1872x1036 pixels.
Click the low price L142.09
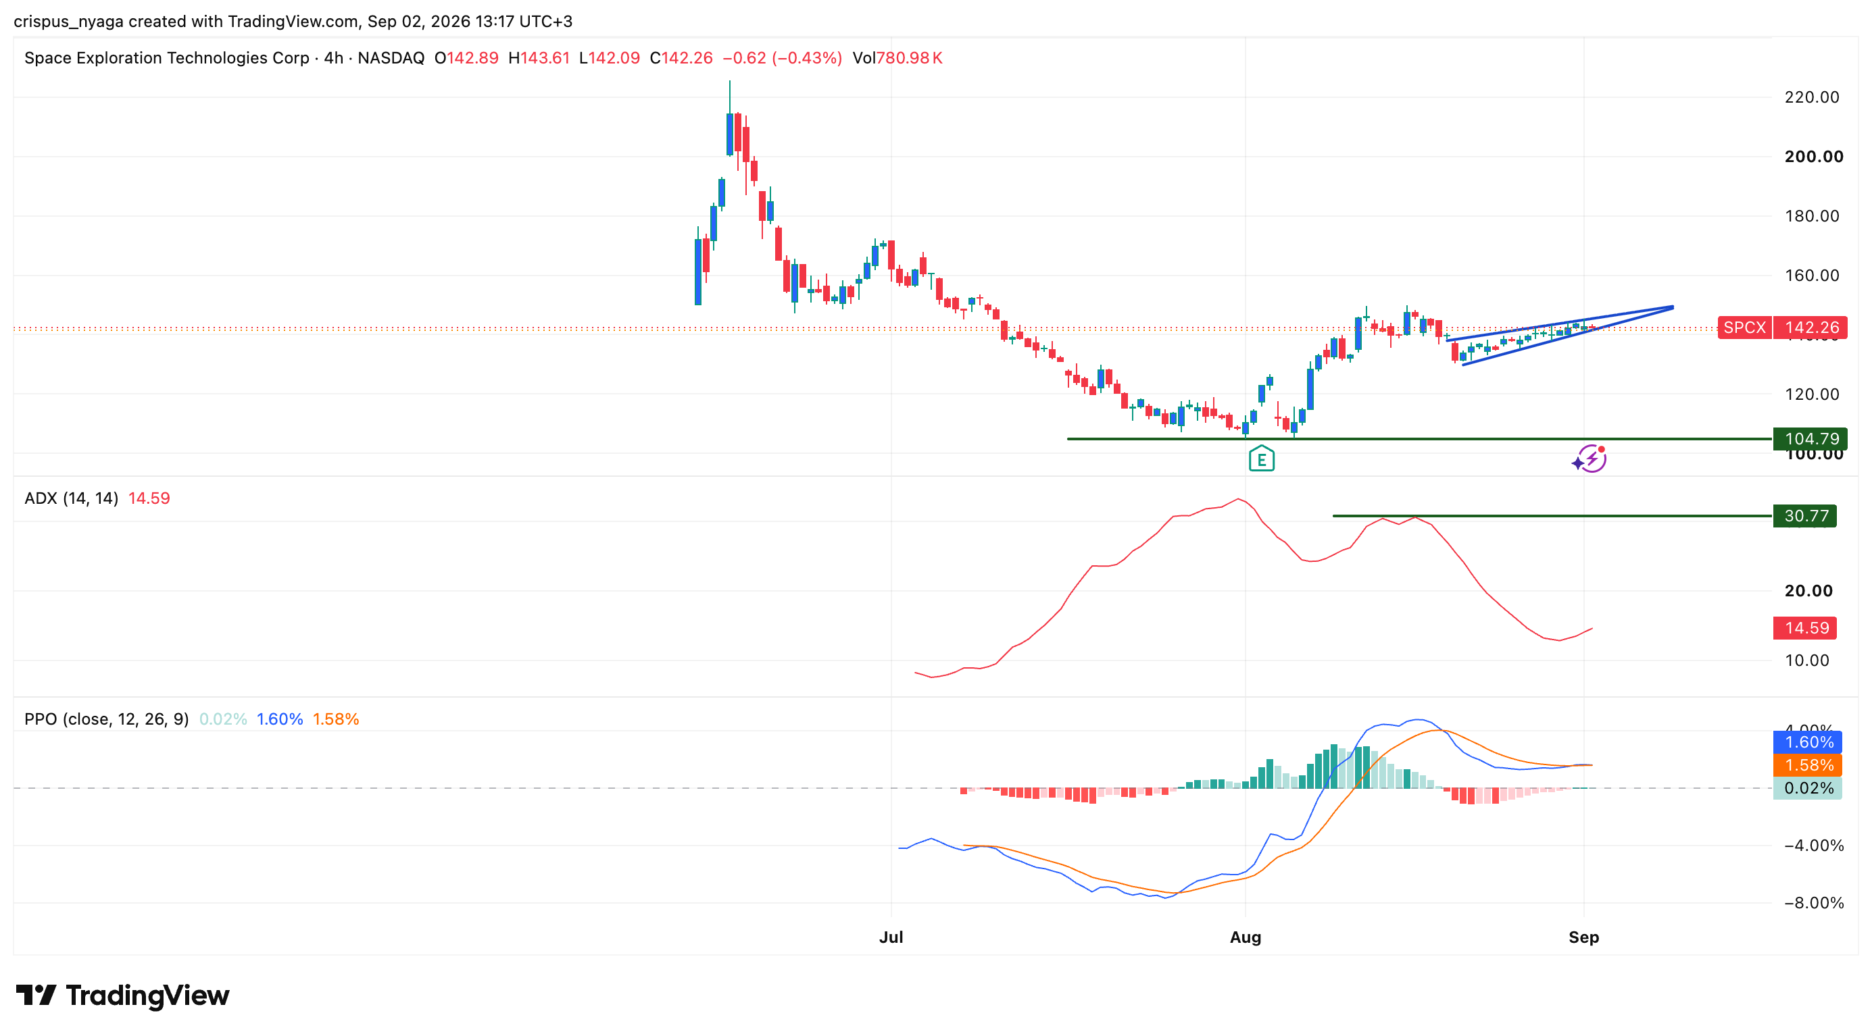point(609,58)
